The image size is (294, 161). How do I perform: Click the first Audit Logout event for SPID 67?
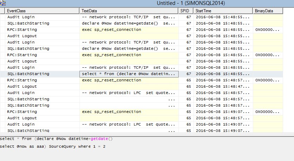point(22,36)
